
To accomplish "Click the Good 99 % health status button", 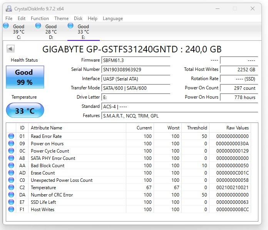I will (x=25, y=77).
